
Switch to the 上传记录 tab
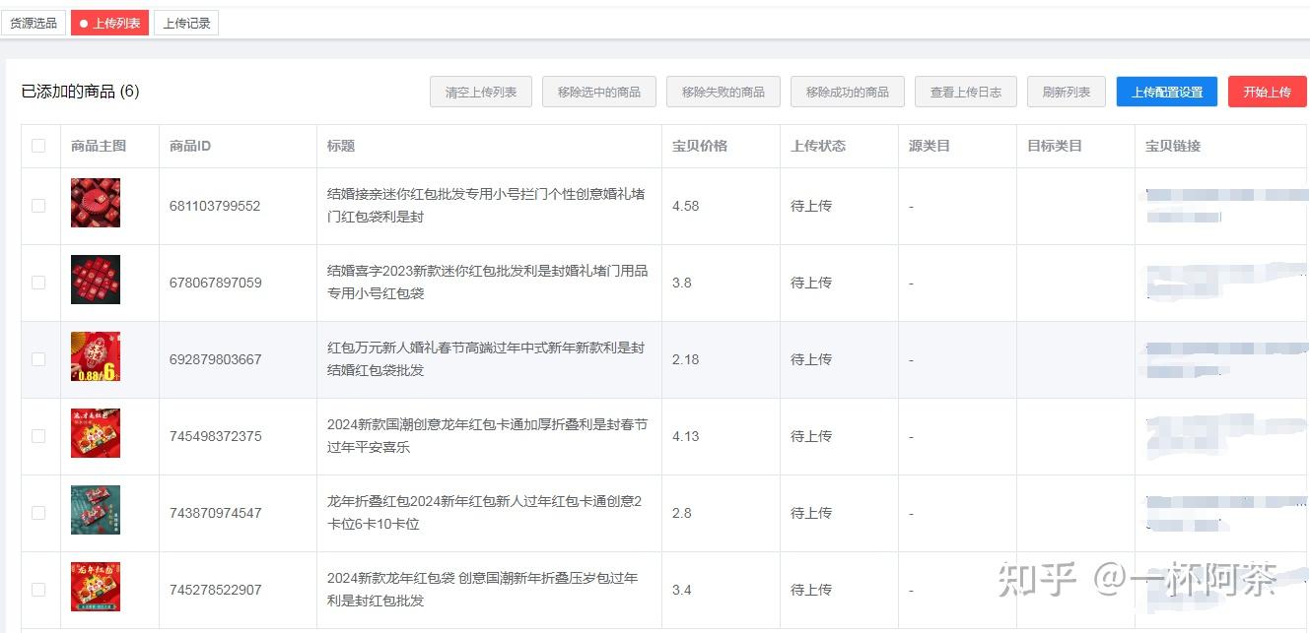click(x=186, y=23)
